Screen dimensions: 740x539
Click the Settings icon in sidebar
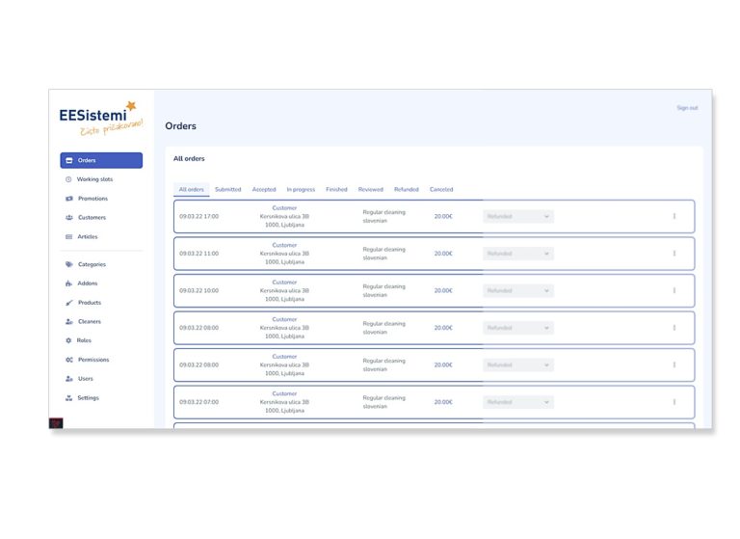(69, 398)
